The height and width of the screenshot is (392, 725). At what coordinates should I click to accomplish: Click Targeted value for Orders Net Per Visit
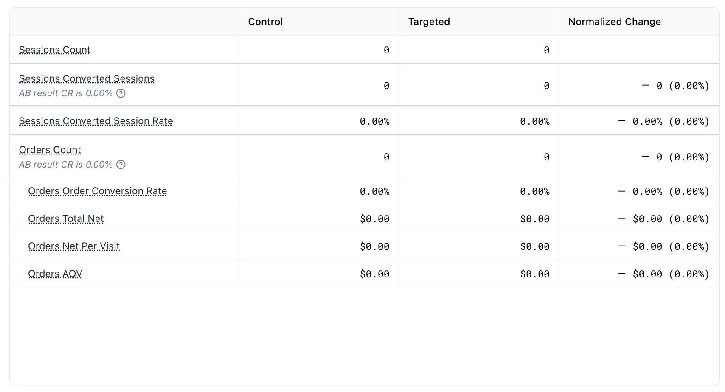click(x=534, y=246)
